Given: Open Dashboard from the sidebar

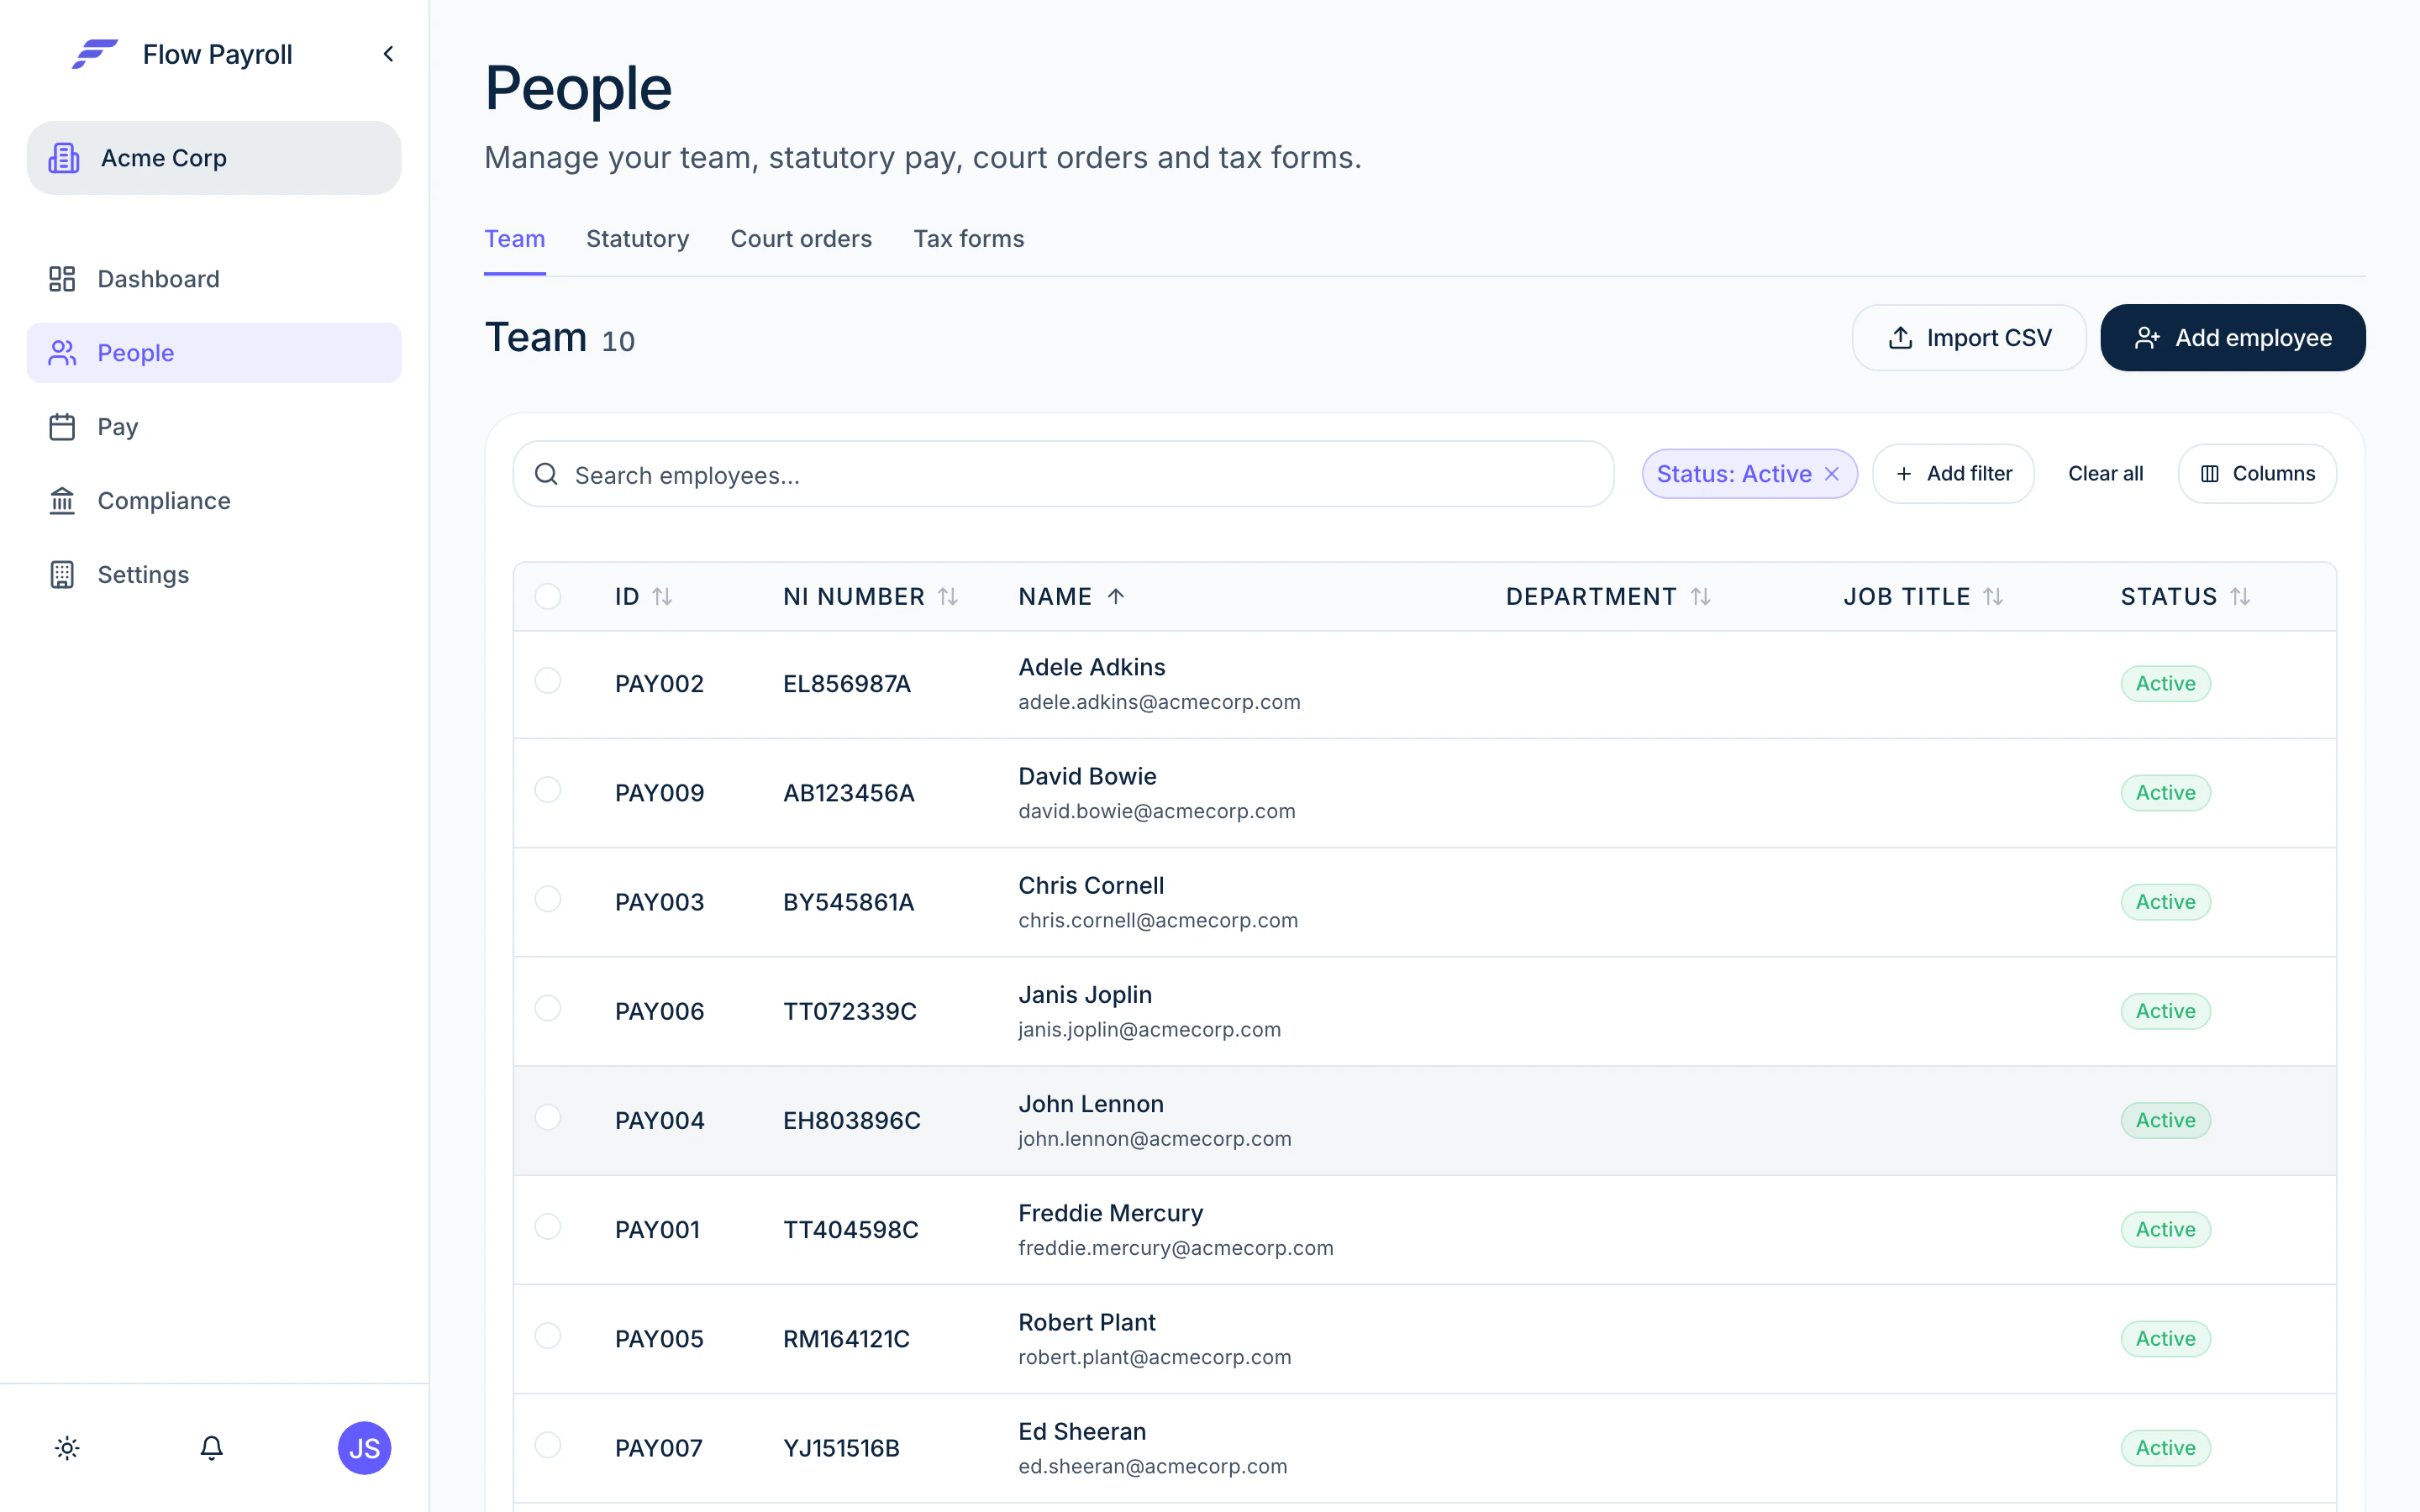Looking at the screenshot, I should pos(214,279).
